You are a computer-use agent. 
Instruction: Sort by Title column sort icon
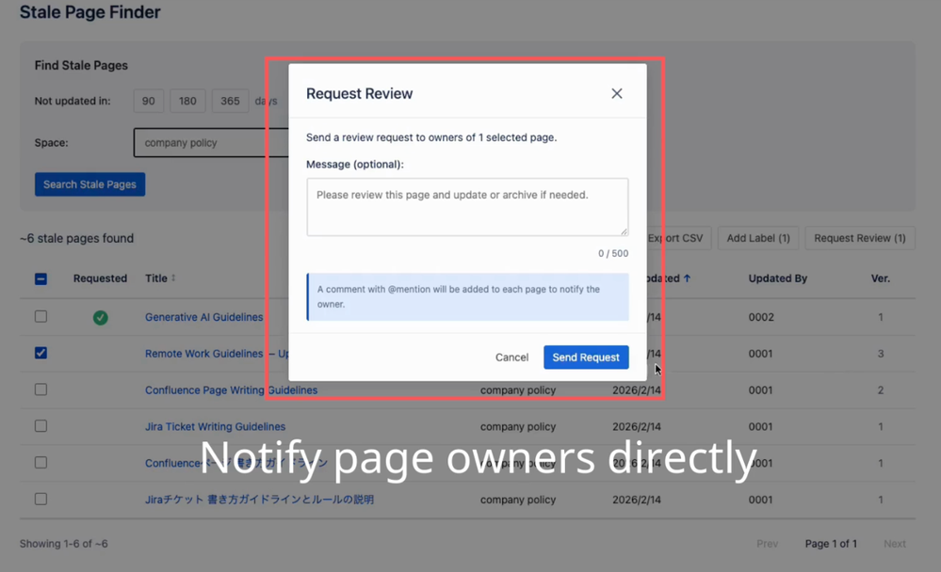tap(173, 278)
